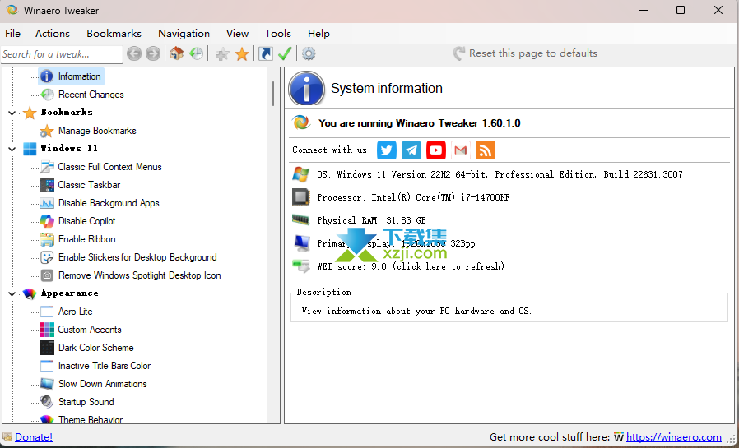The width and height of the screenshot is (739, 448).
Task: Click the Custom Accents colorful icon
Action: (47, 330)
